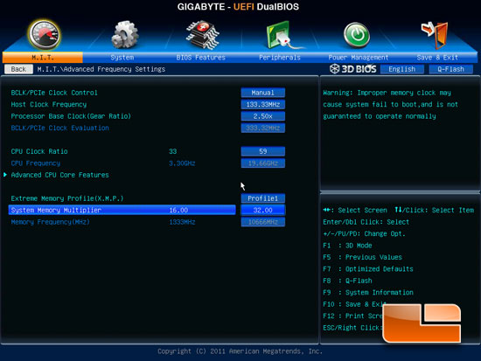Viewport: 481px width, 361px height.
Task: Select the Memory Frequency(MHz) label
Action: [x=51, y=222]
